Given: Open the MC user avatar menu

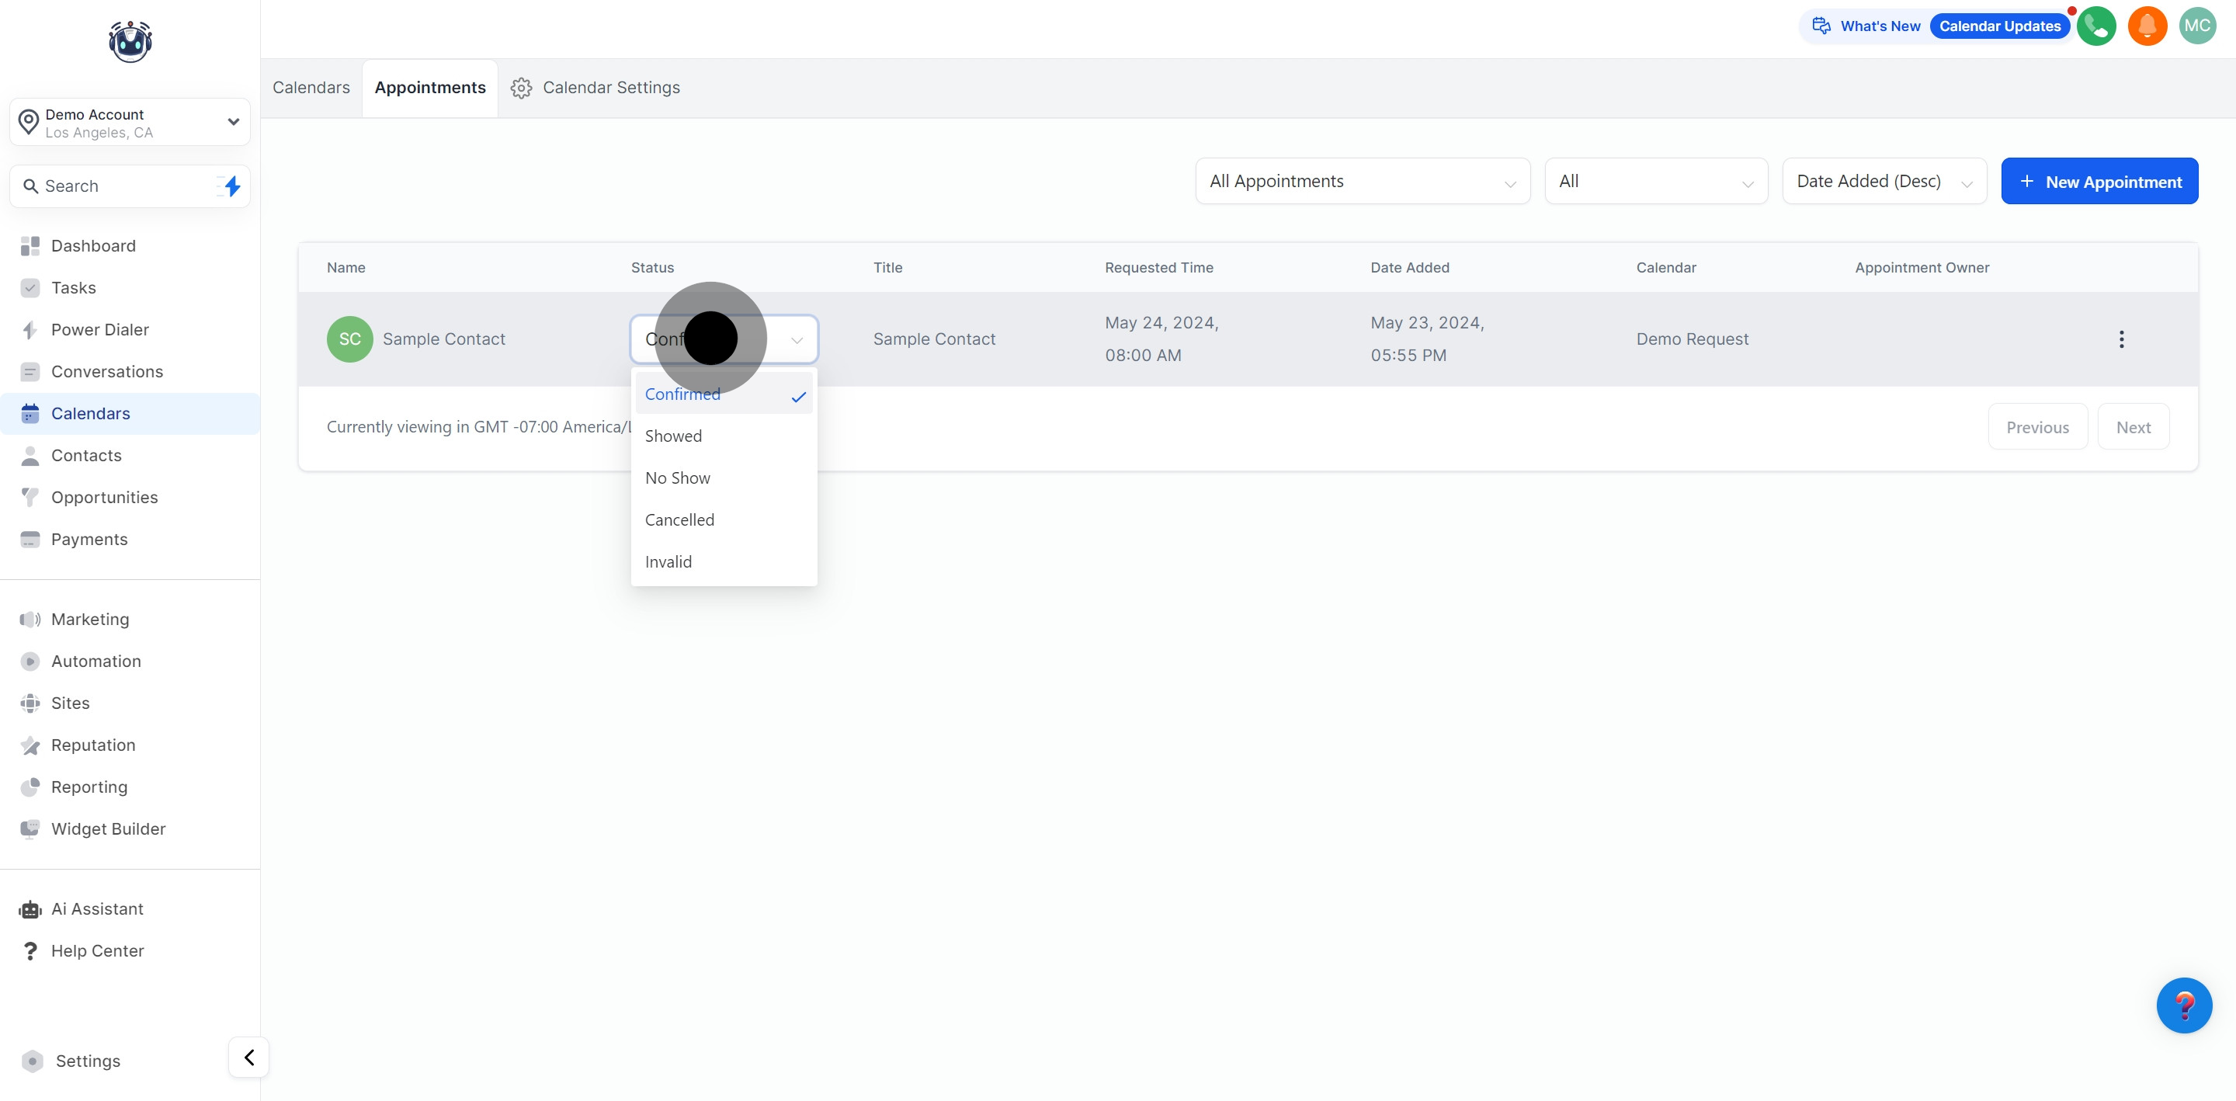Looking at the screenshot, I should (2197, 26).
